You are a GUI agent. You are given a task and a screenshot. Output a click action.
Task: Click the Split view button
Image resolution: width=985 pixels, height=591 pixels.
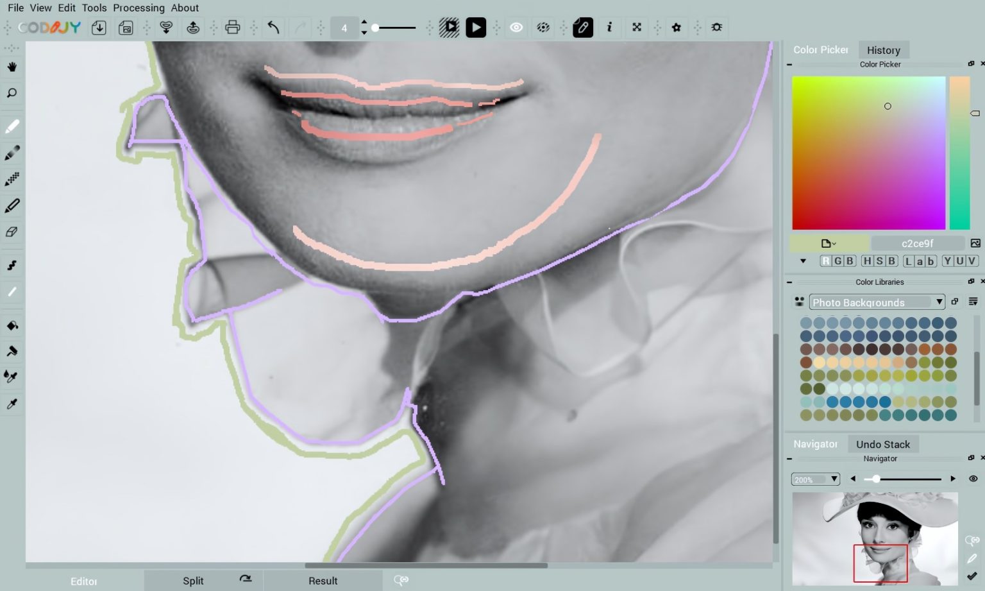point(193,581)
